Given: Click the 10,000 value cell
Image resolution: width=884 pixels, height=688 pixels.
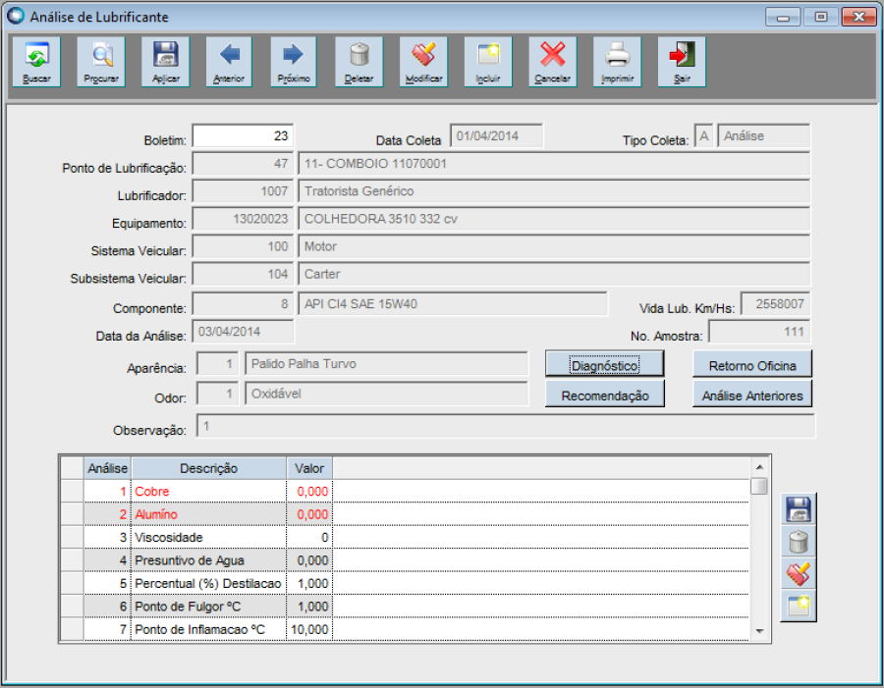Looking at the screenshot, I should point(309,629).
